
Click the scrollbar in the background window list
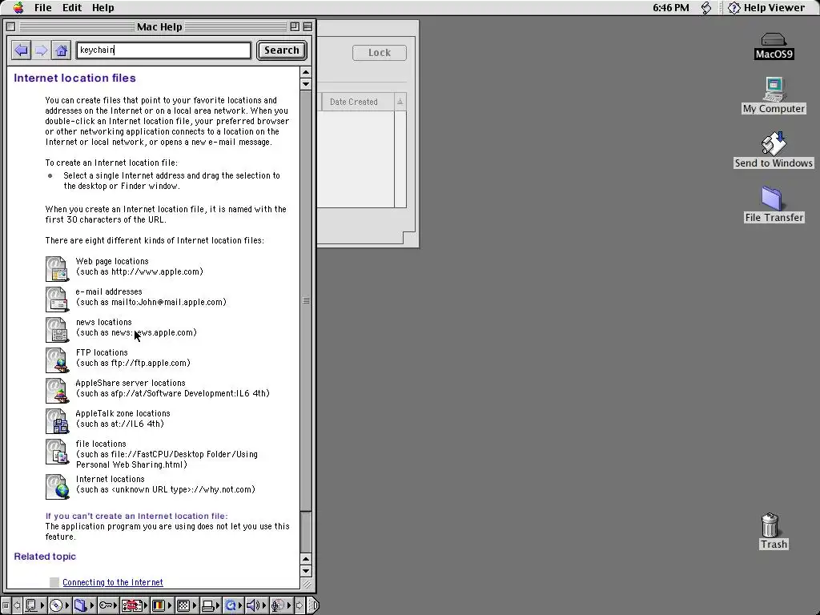400,159
